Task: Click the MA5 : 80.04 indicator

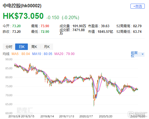Action: click(x=21, y=54)
